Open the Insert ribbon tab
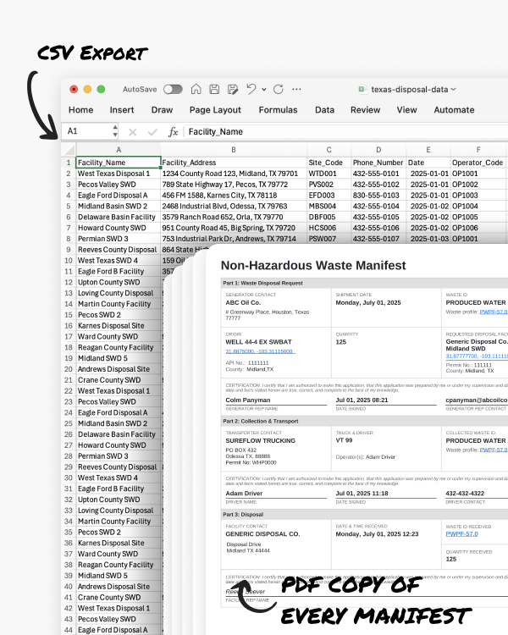The height and width of the screenshot is (635, 508). click(122, 110)
